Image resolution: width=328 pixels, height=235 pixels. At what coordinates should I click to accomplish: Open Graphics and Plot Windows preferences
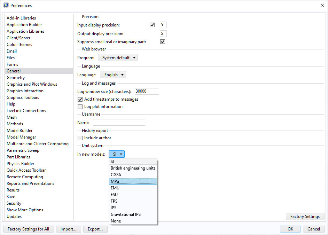[x=32, y=84]
